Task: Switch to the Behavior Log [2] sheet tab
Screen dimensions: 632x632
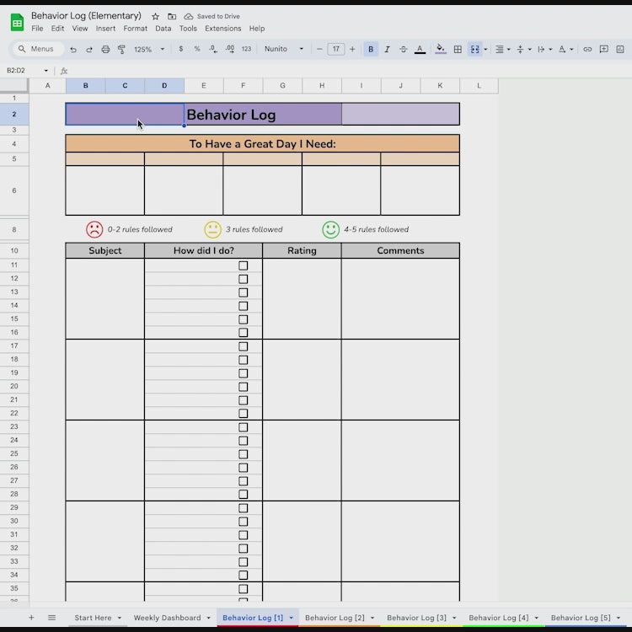Action: coord(335,618)
